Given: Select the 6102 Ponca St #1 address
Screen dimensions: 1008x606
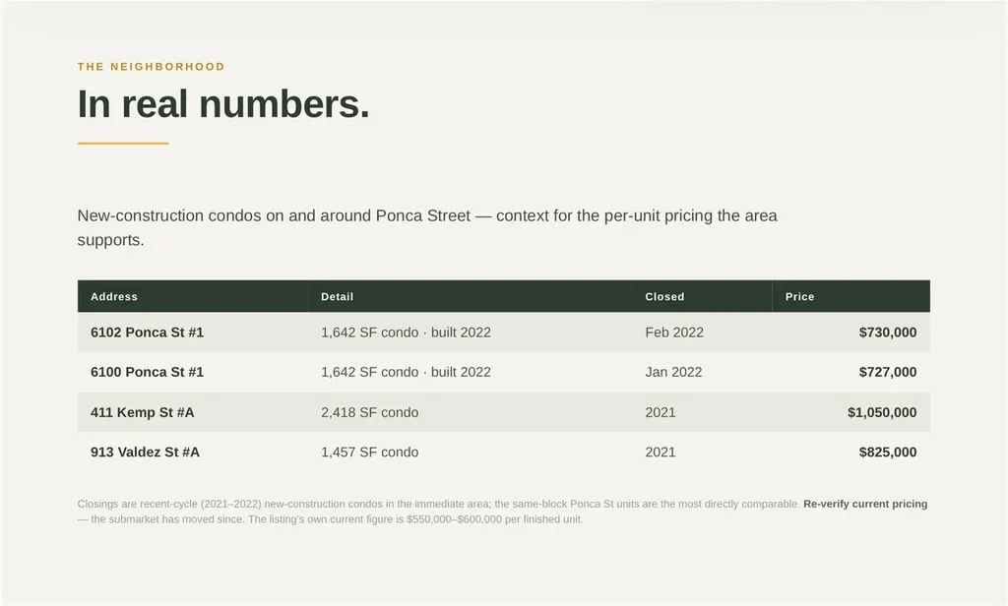Looking at the screenshot, I should click(148, 333).
